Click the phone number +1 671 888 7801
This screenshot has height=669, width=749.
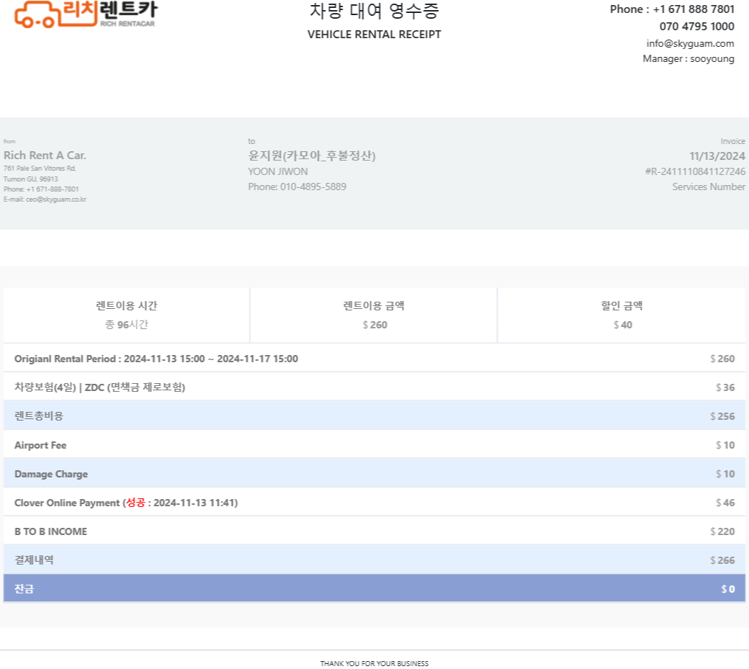click(x=694, y=9)
